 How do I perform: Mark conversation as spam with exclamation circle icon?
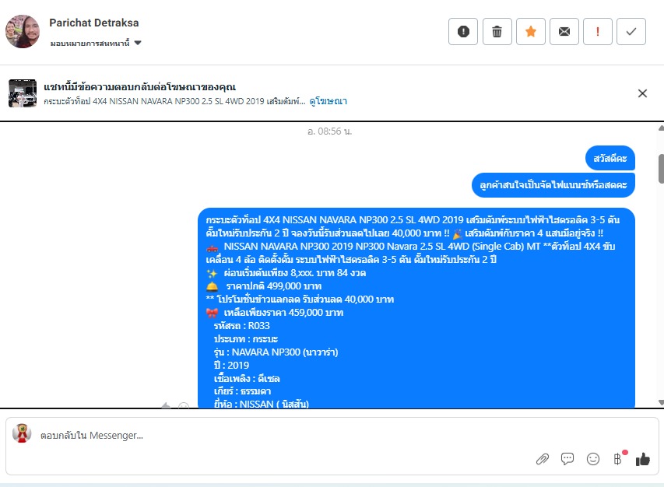click(463, 31)
